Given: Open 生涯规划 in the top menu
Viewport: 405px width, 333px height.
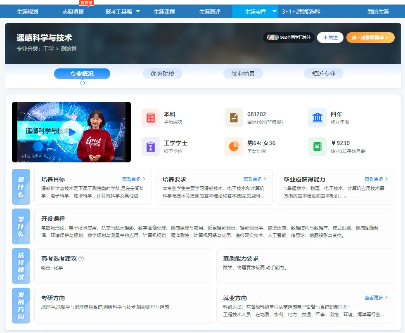Looking at the screenshot, I should click(x=27, y=12).
